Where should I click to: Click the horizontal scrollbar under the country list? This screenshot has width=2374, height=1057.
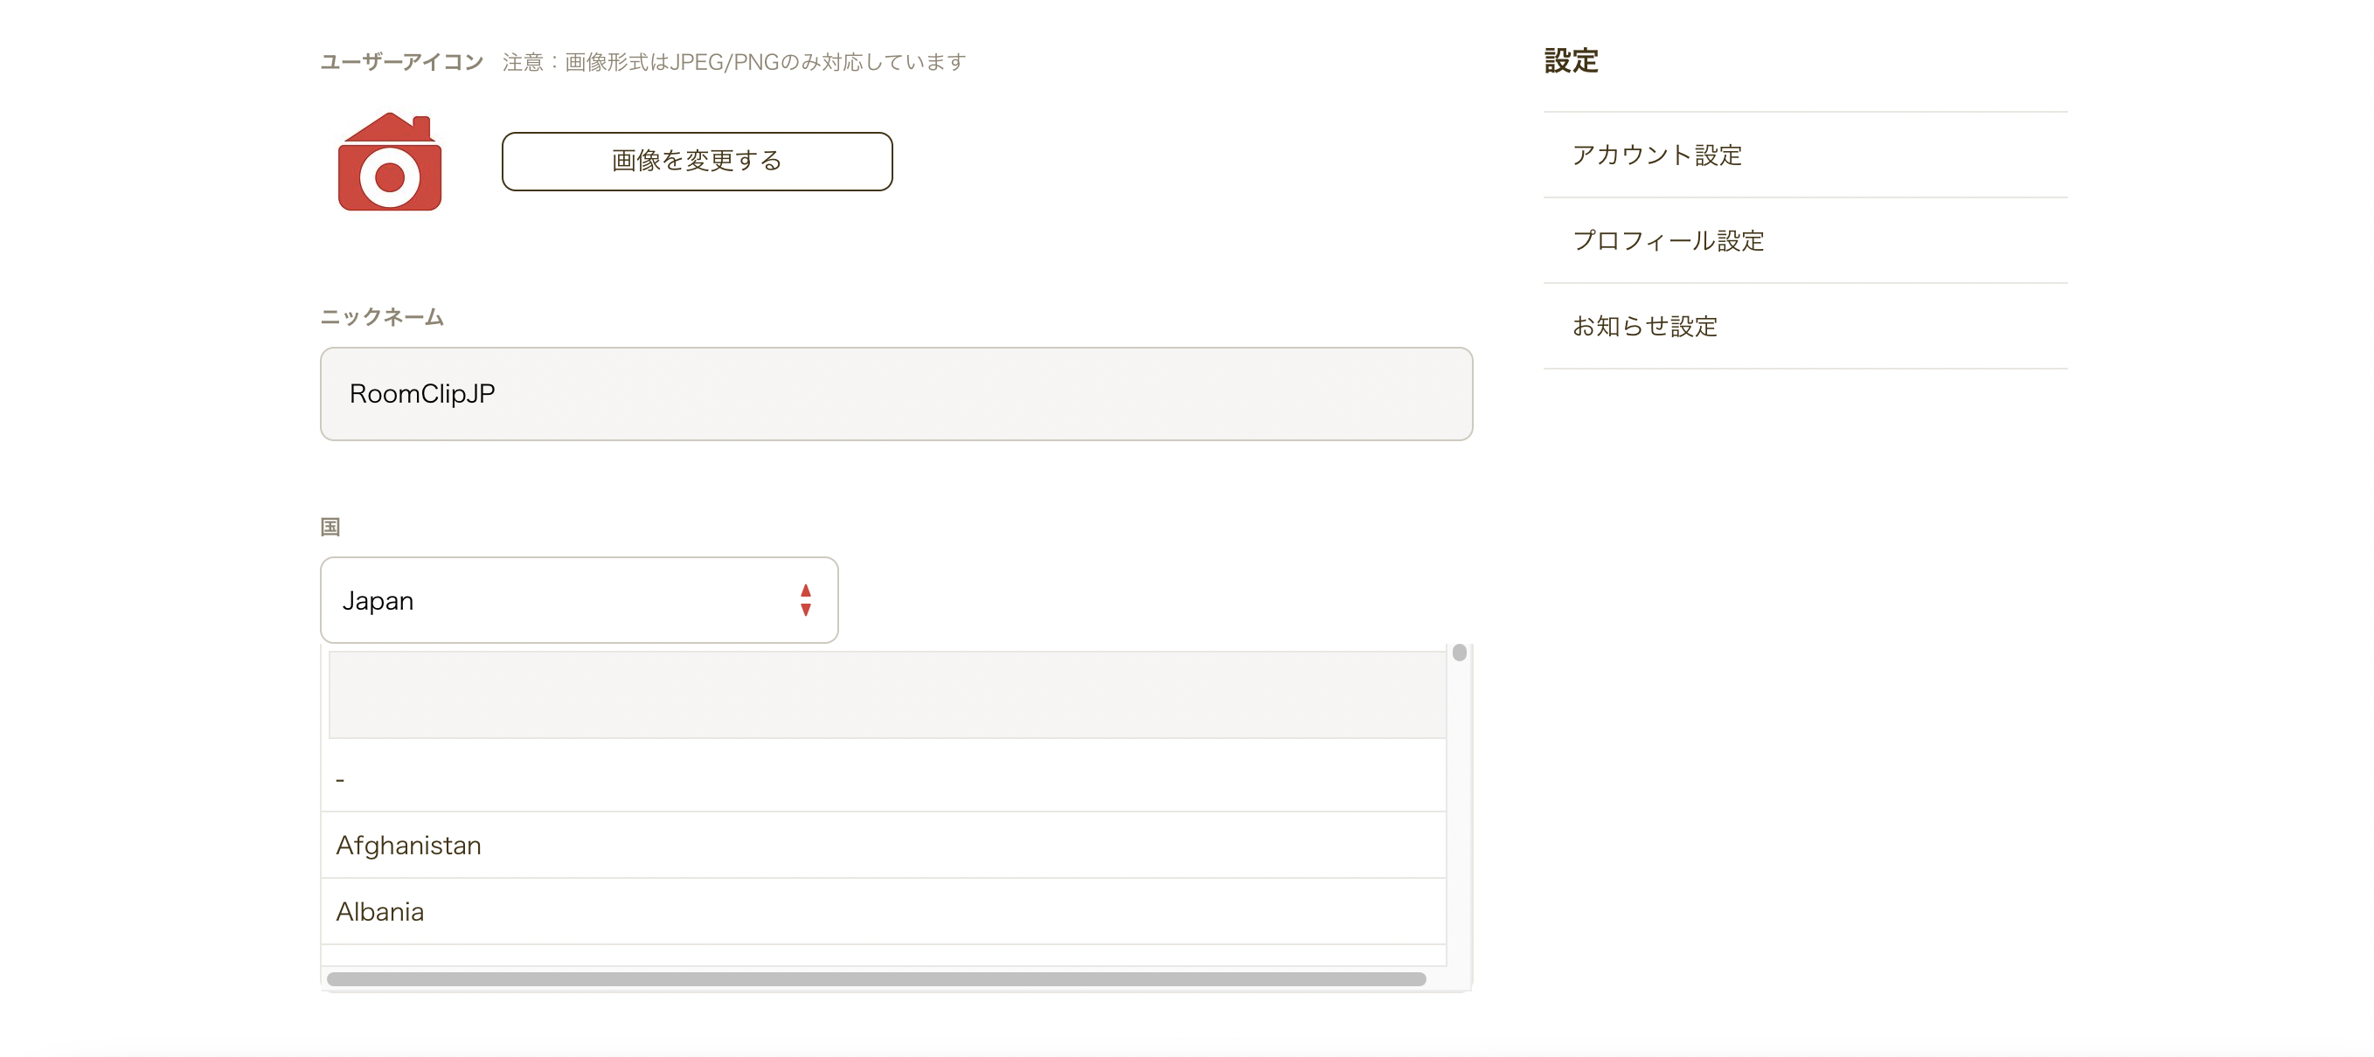pos(876,978)
